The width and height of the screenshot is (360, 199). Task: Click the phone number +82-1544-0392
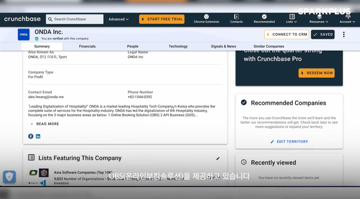coord(140,97)
